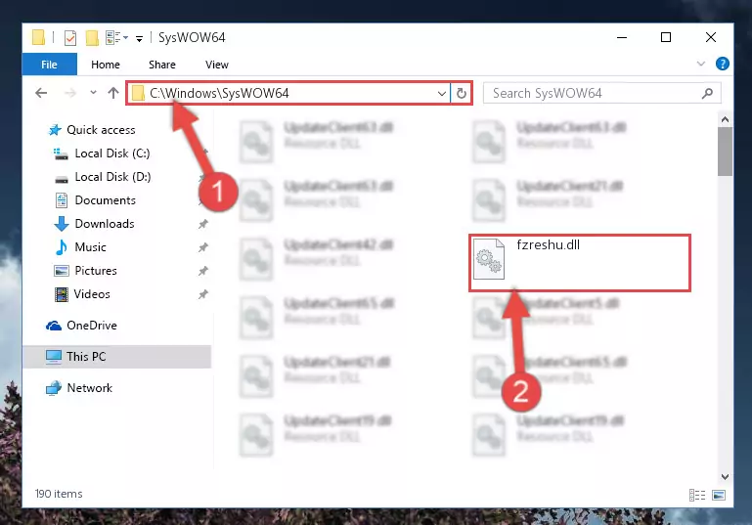Click the scrollbar down arrow

(725, 476)
